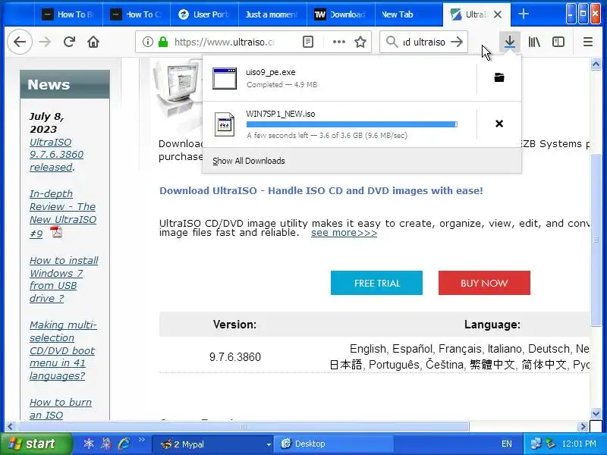Viewport: 607px width, 455px height.
Task: Close the UltraISO tab
Action: click(498, 14)
